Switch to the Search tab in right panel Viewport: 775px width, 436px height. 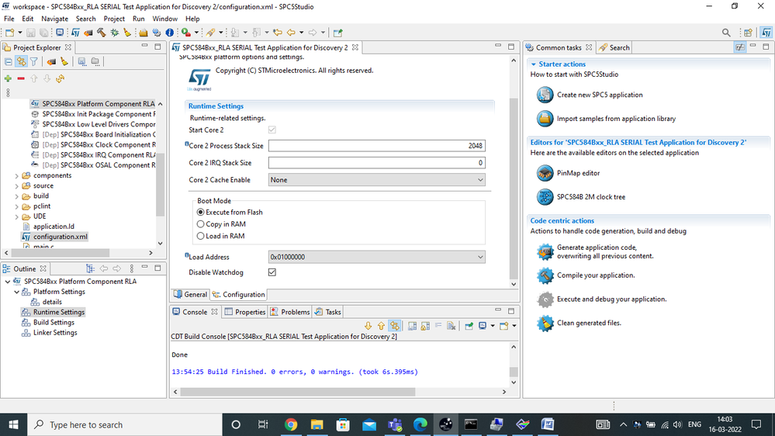pos(614,47)
